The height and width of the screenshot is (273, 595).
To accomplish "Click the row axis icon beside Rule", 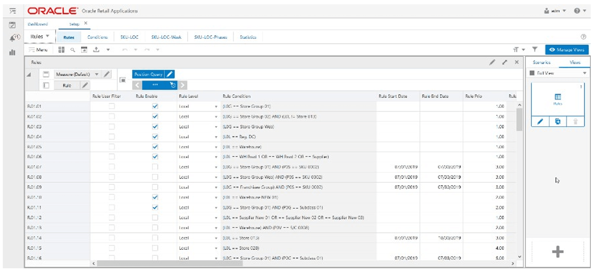I will pyautogui.click(x=46, y=85).
